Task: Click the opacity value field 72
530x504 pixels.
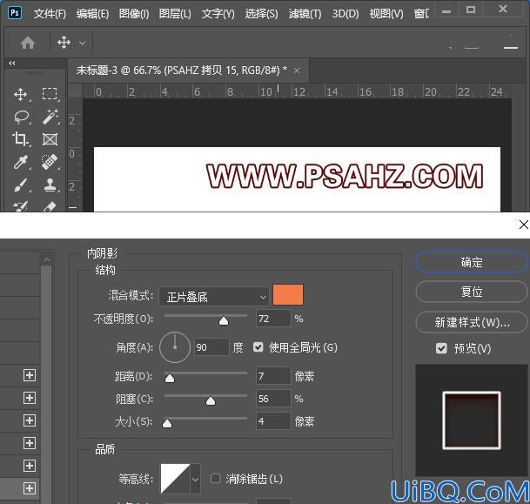Action: tap(273, 319)
